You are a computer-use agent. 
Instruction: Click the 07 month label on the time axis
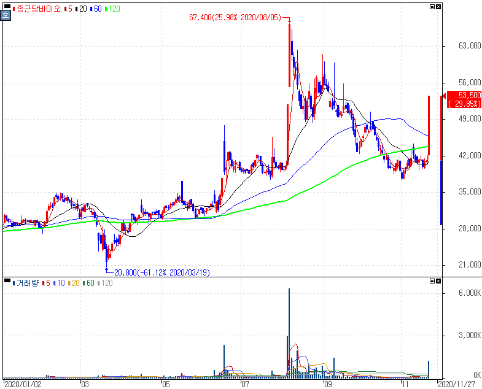(x=245, y=384)
